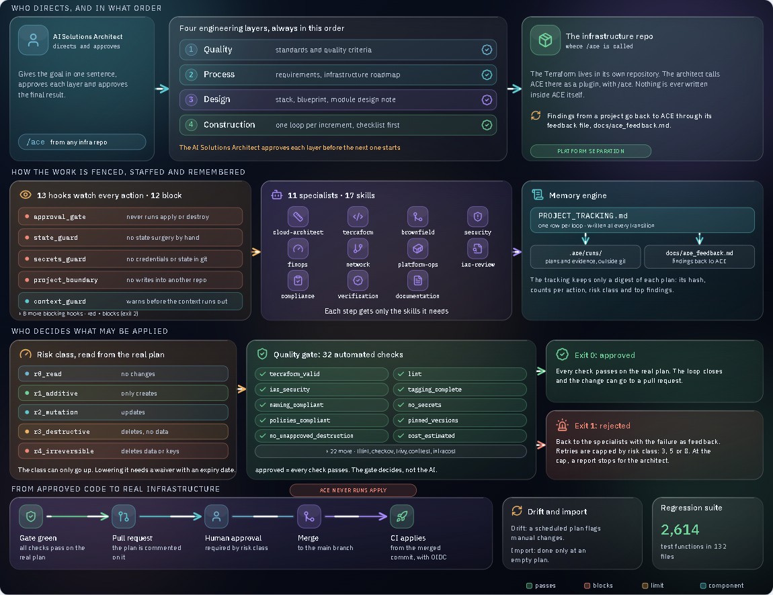This screenshot has height=595, width=773.
Task: Expand the 8 more blocking hooks note
Action: [x=79, y=314]
